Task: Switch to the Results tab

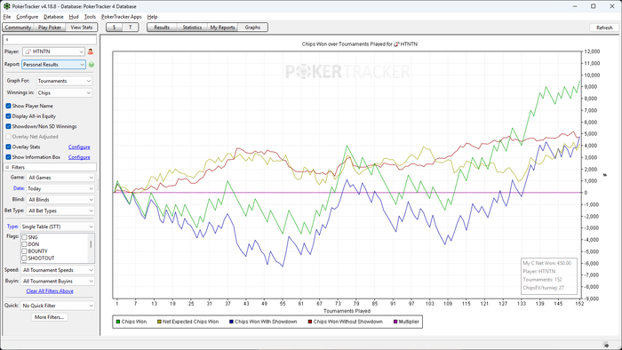Action: (x=162, y=28)
